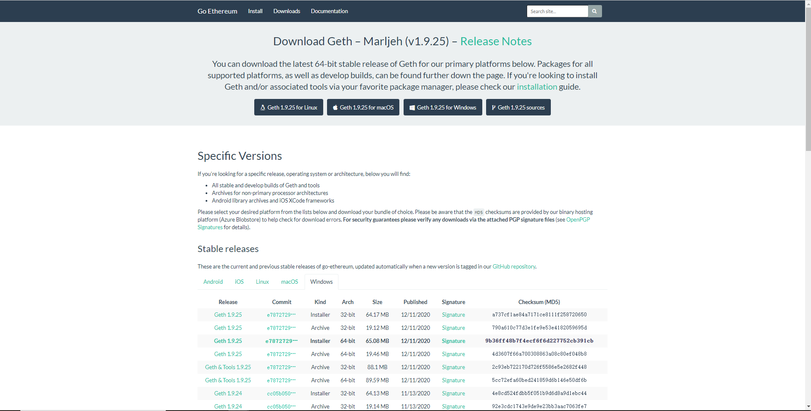Click the search magnifier icon button
The width and height of the screenshot is (811, 411).
(x=594, y=11)
